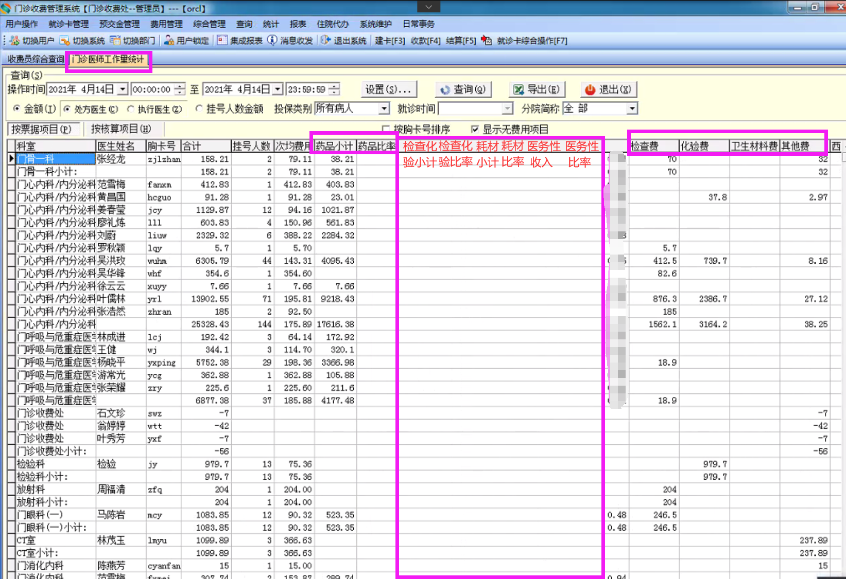
Task: Click the 科室 column header
Action: click(56, 146)
